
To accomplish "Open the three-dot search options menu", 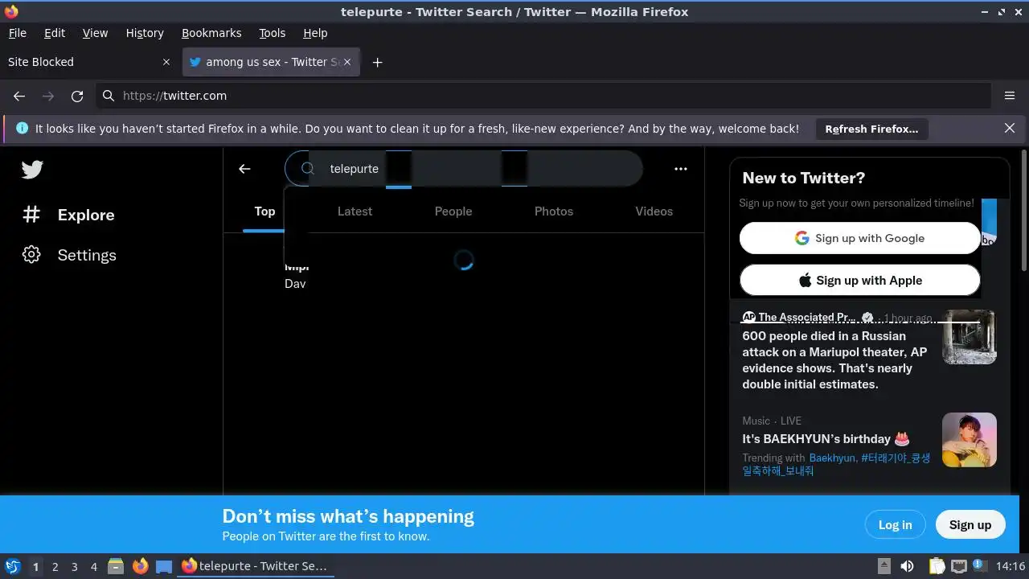I will 681,169.
